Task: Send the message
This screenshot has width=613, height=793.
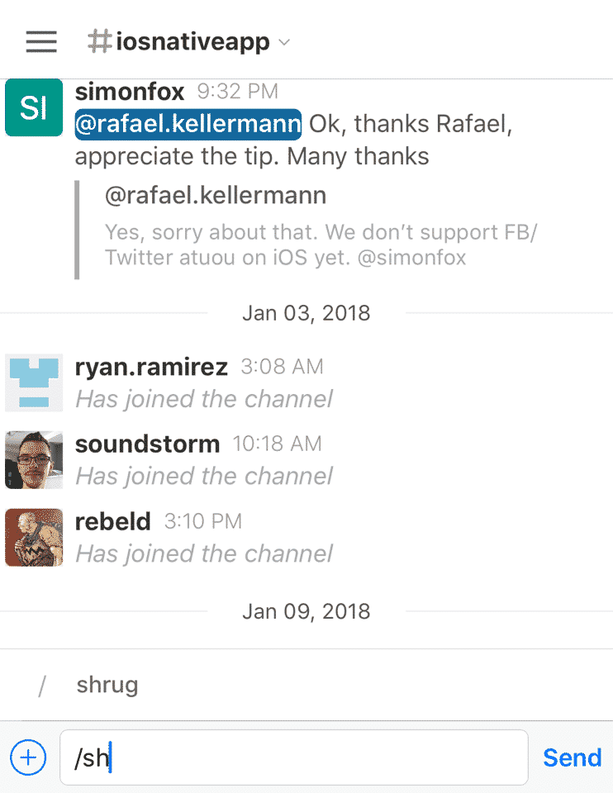Action: pos(572,757)
